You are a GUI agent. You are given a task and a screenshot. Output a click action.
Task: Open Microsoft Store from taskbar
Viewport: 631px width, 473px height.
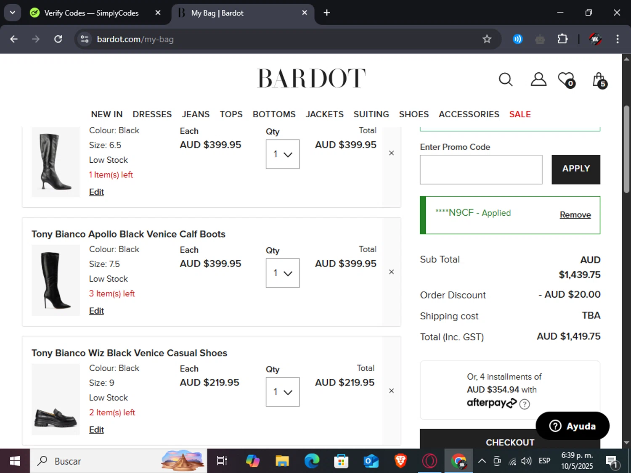[x=341, y=461]
